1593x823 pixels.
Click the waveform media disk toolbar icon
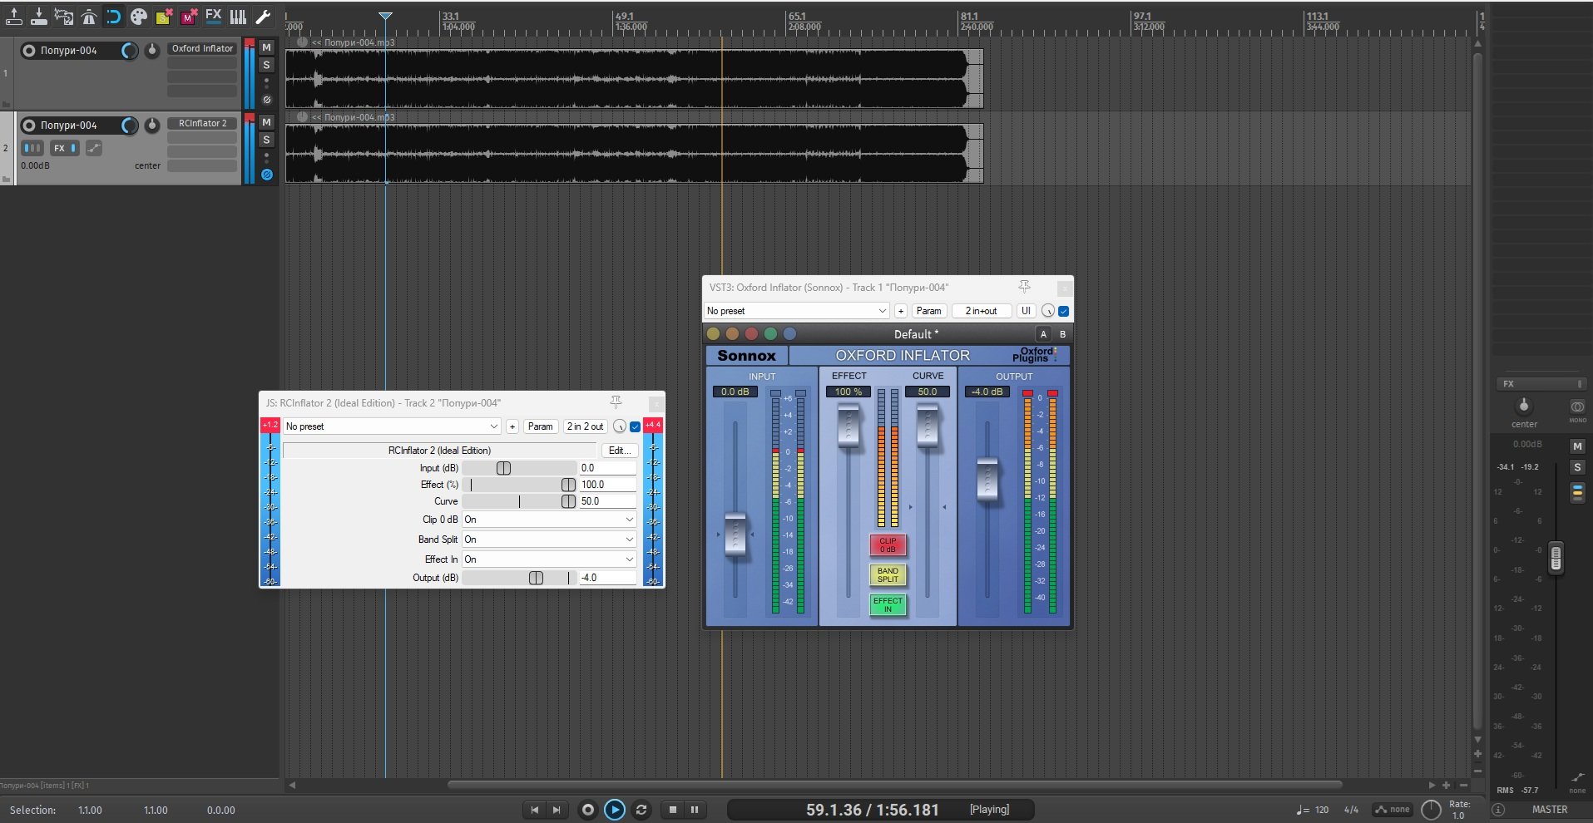pos(64,16)
